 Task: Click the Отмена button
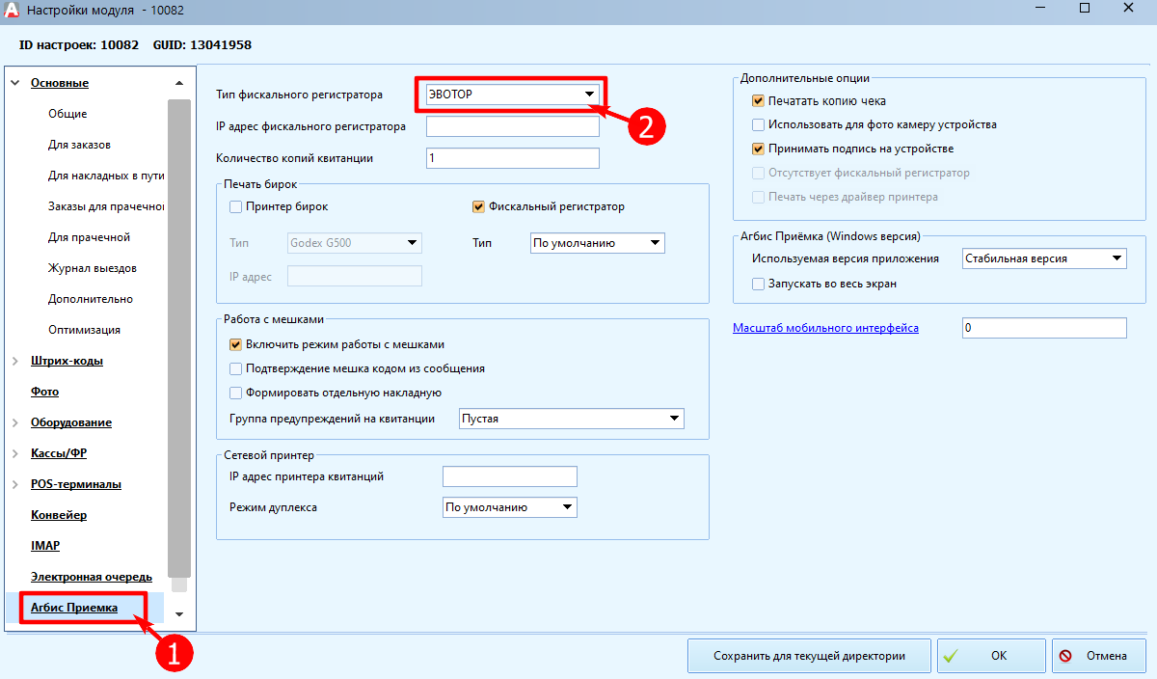point(1098,656)
